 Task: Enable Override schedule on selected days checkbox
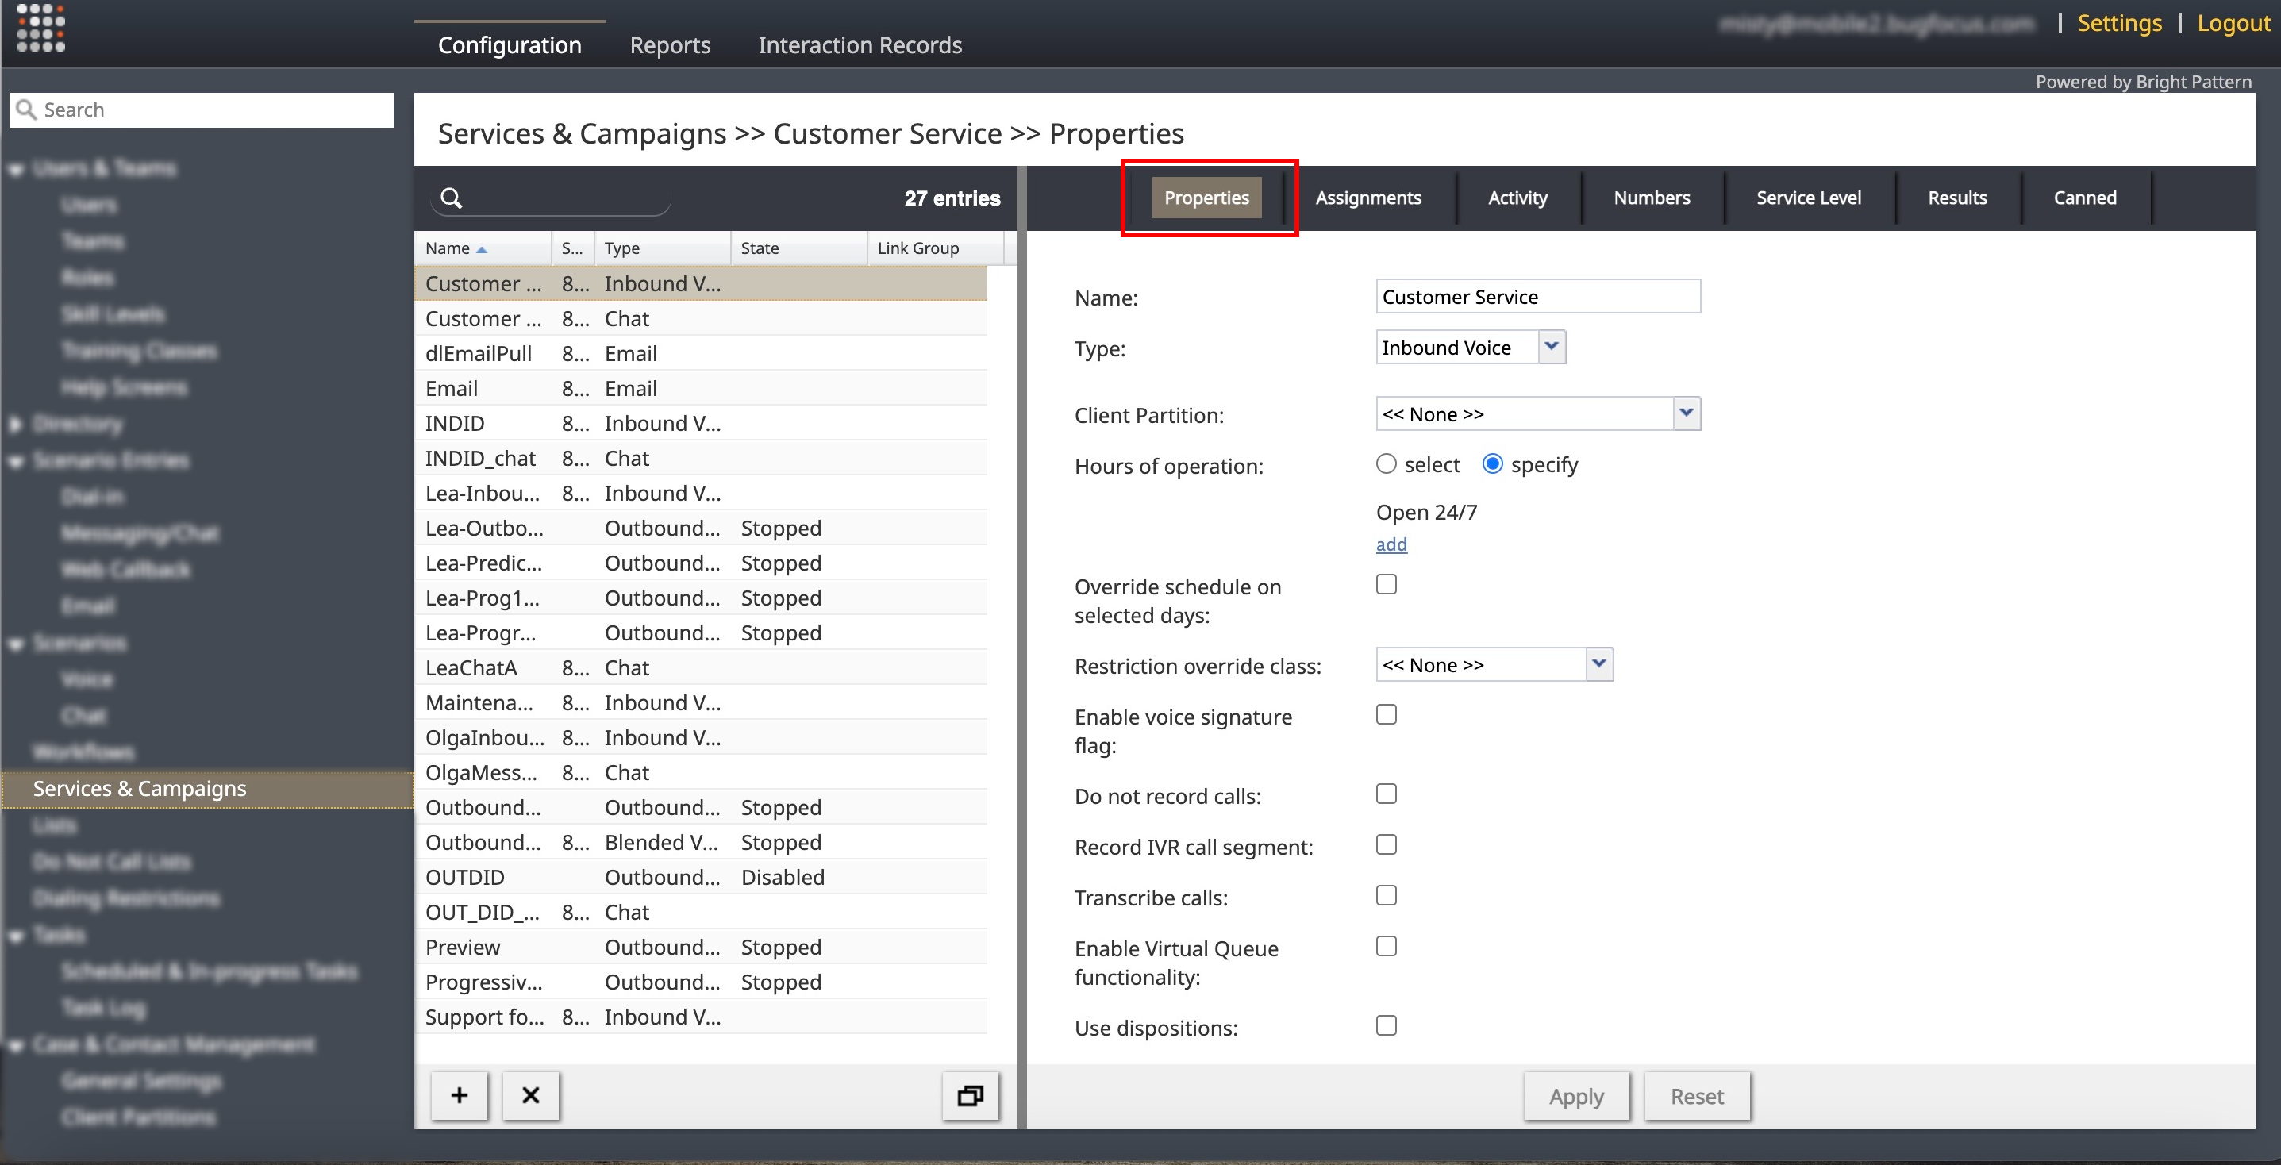(x=1387, y=584)
